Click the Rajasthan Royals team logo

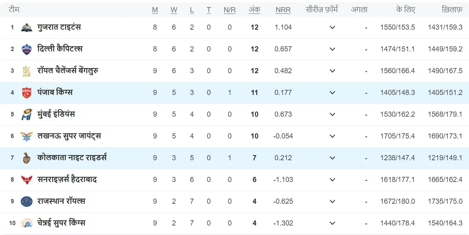point(26,201)
